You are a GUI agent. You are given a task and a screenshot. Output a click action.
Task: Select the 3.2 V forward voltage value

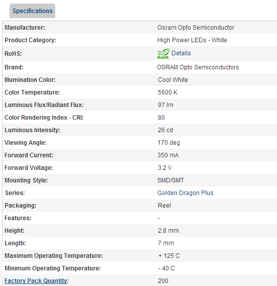164,168
